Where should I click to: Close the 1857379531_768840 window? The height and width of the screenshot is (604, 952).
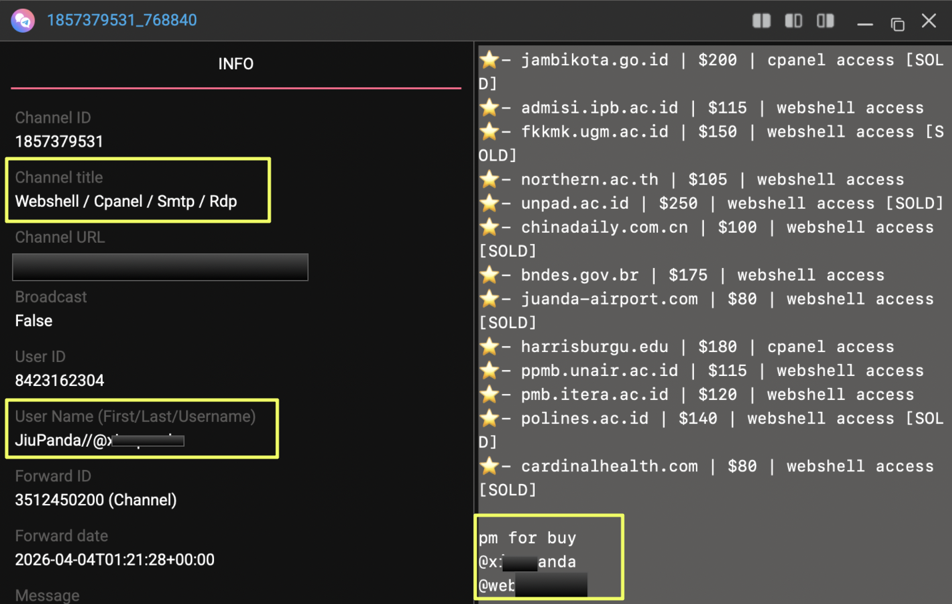(929, 21)
